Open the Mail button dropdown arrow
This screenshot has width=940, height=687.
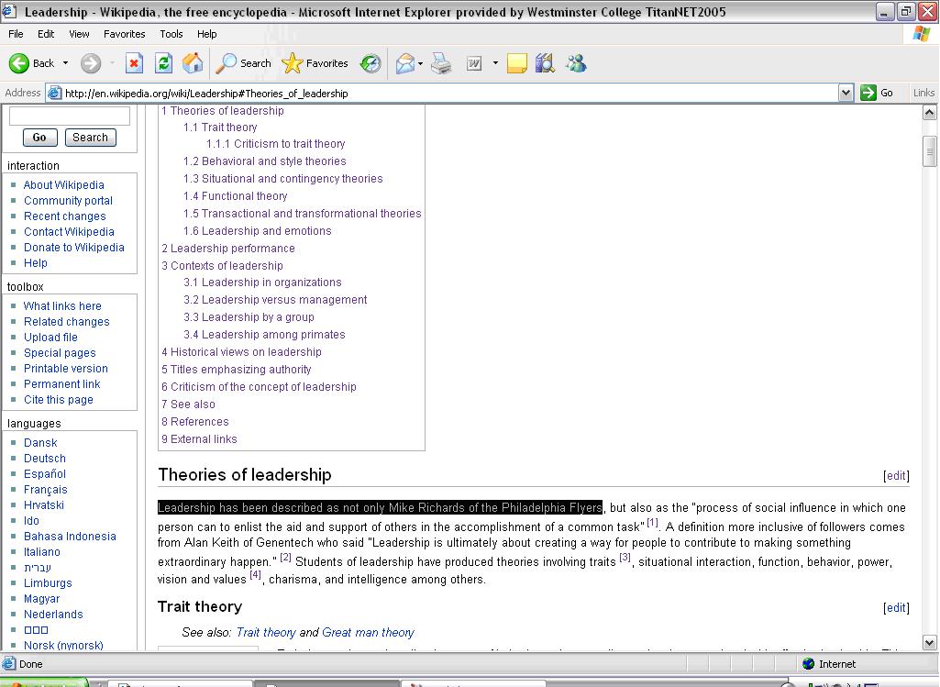point(420,63)
